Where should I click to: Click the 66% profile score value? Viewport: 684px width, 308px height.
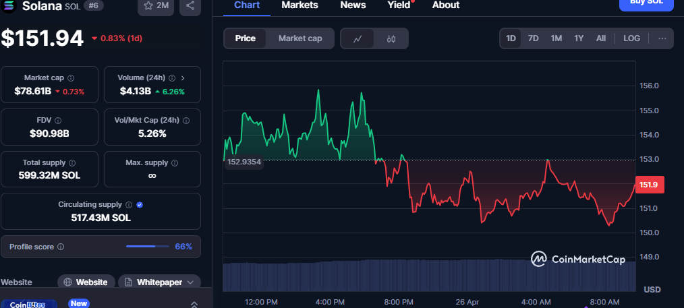coord(183,247)
